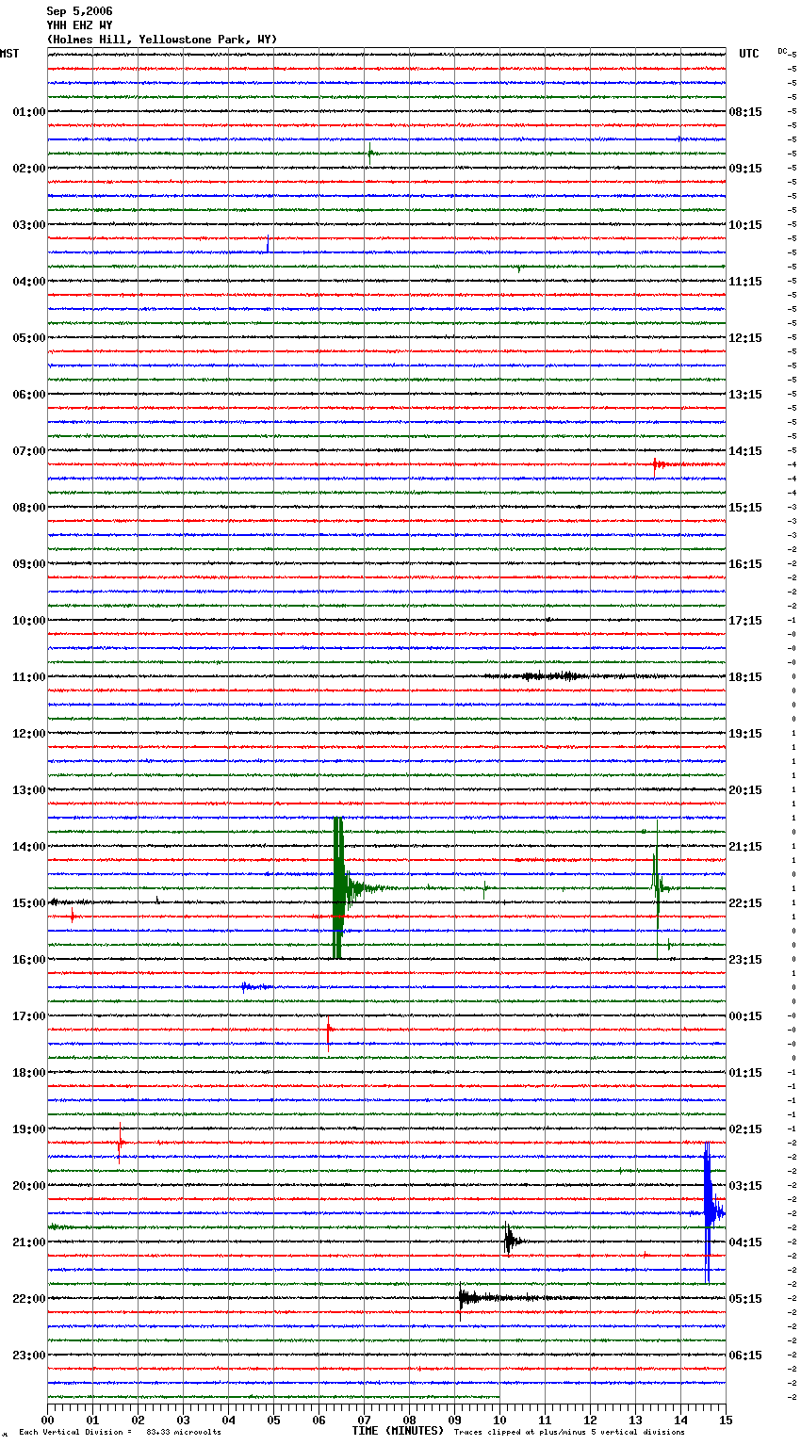Select the "21:00" MST row label
This screenshot has width=801, height=1445.
click(29, 1242)
